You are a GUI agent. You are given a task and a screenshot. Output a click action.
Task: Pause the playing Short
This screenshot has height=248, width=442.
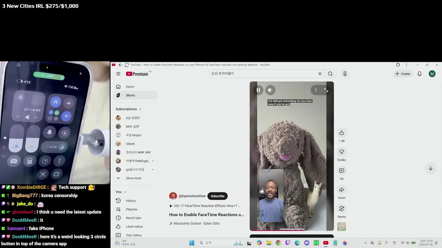(258, 90)
